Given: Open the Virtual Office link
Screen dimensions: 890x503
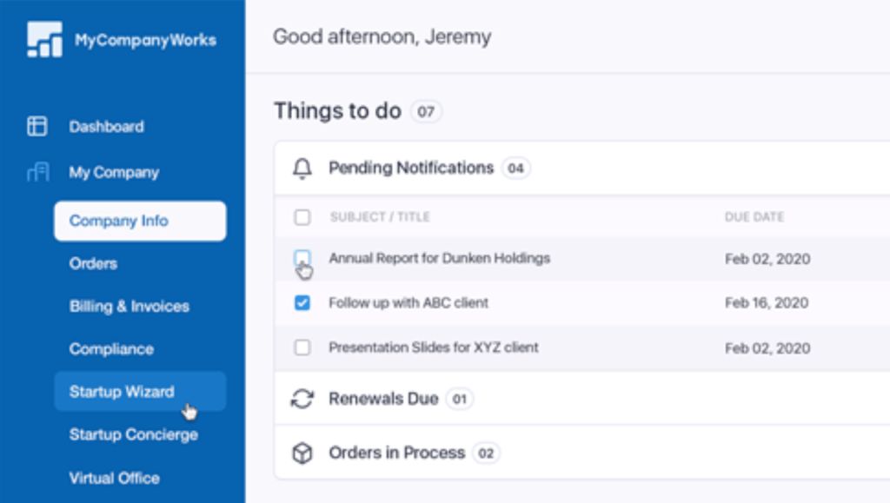Looking at the screenshot, I should coord(114,478).
